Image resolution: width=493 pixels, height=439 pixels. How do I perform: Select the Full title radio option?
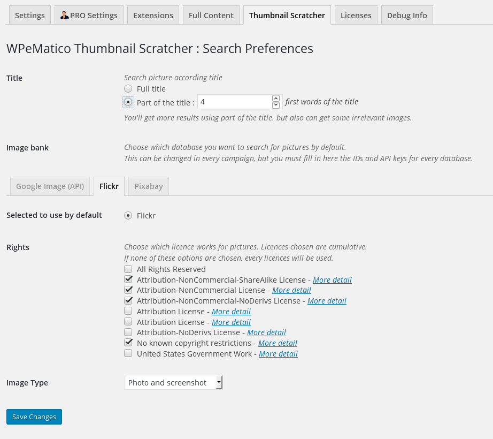128,88
